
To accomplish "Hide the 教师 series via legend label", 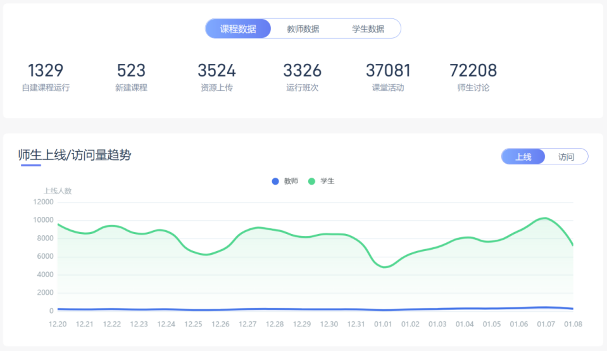I will [291, 182].
